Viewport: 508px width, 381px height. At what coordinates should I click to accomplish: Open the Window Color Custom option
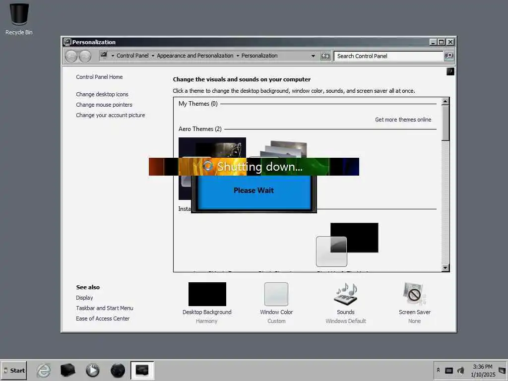point(276,303)
